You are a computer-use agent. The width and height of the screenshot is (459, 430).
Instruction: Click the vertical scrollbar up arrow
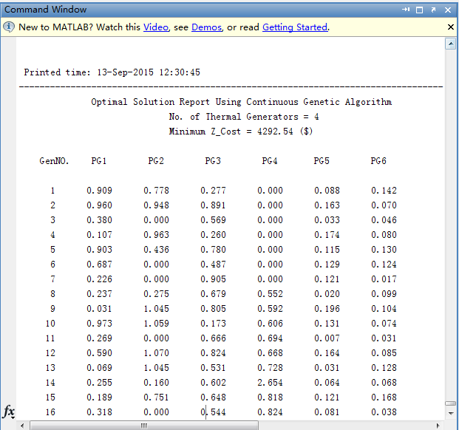click(451, 44)
